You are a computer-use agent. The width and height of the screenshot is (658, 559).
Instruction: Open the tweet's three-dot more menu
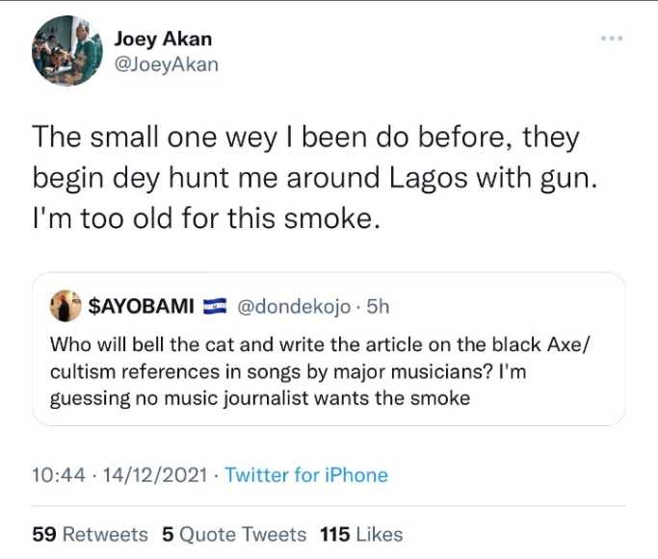[612, 38]
